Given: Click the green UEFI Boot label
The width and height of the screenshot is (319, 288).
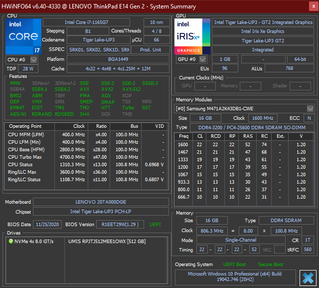Looking at the screenshot, I should coord(235,264).
